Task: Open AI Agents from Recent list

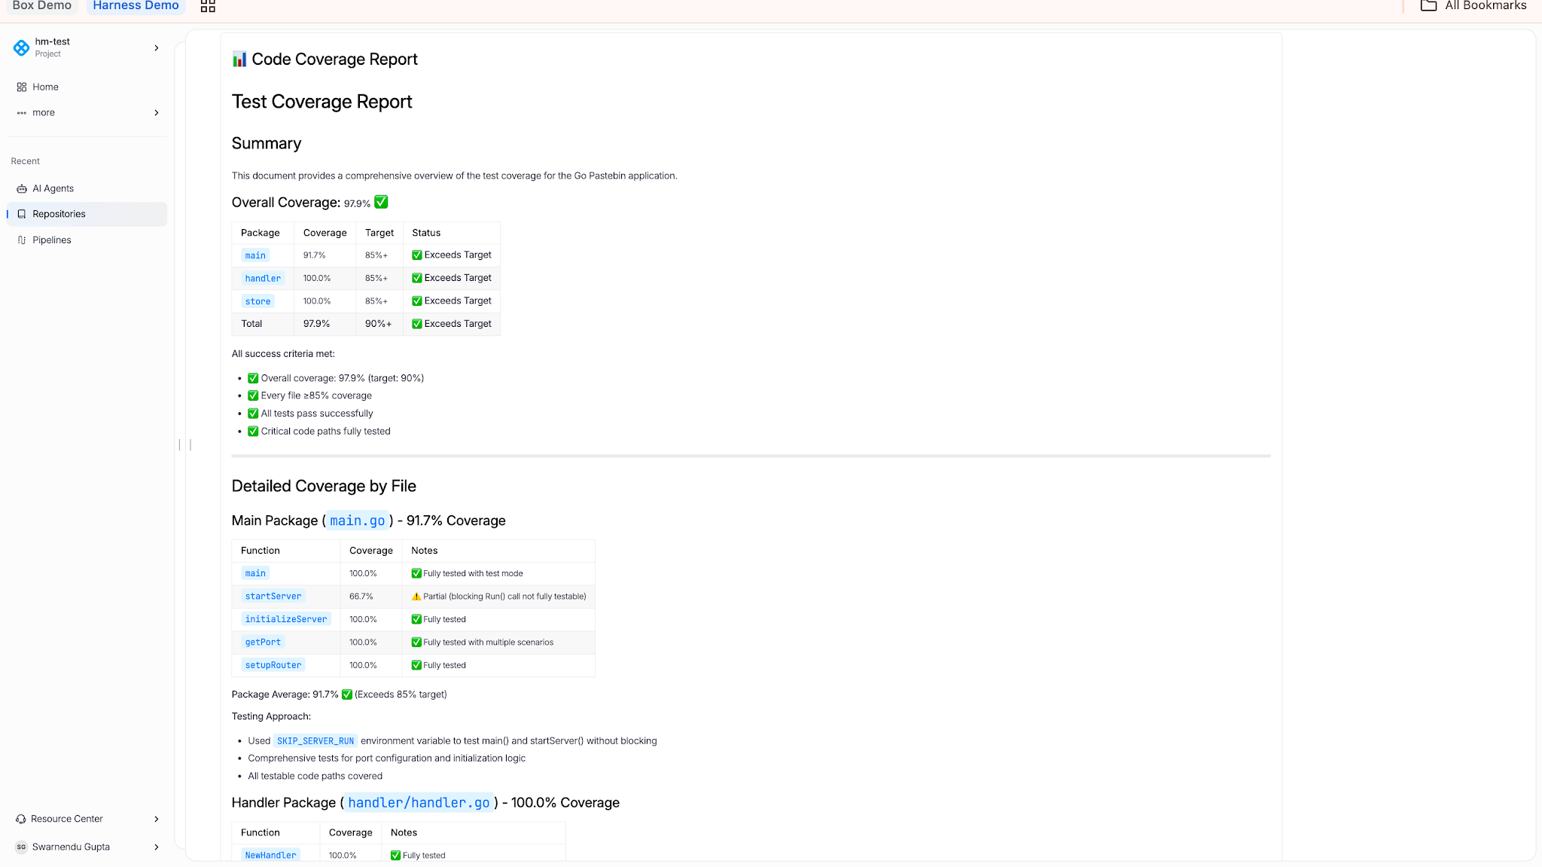Action: [x=87, y=189]
